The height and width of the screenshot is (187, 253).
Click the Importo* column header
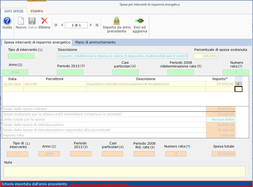(x=220, y=79)
